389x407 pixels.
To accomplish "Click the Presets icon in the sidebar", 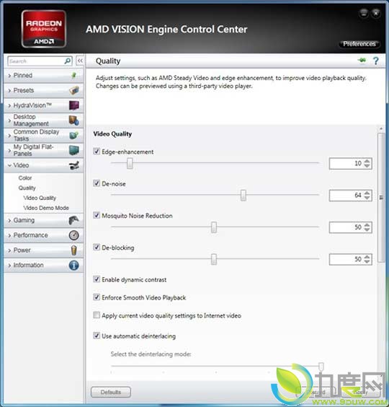I will tap(74, 90).
